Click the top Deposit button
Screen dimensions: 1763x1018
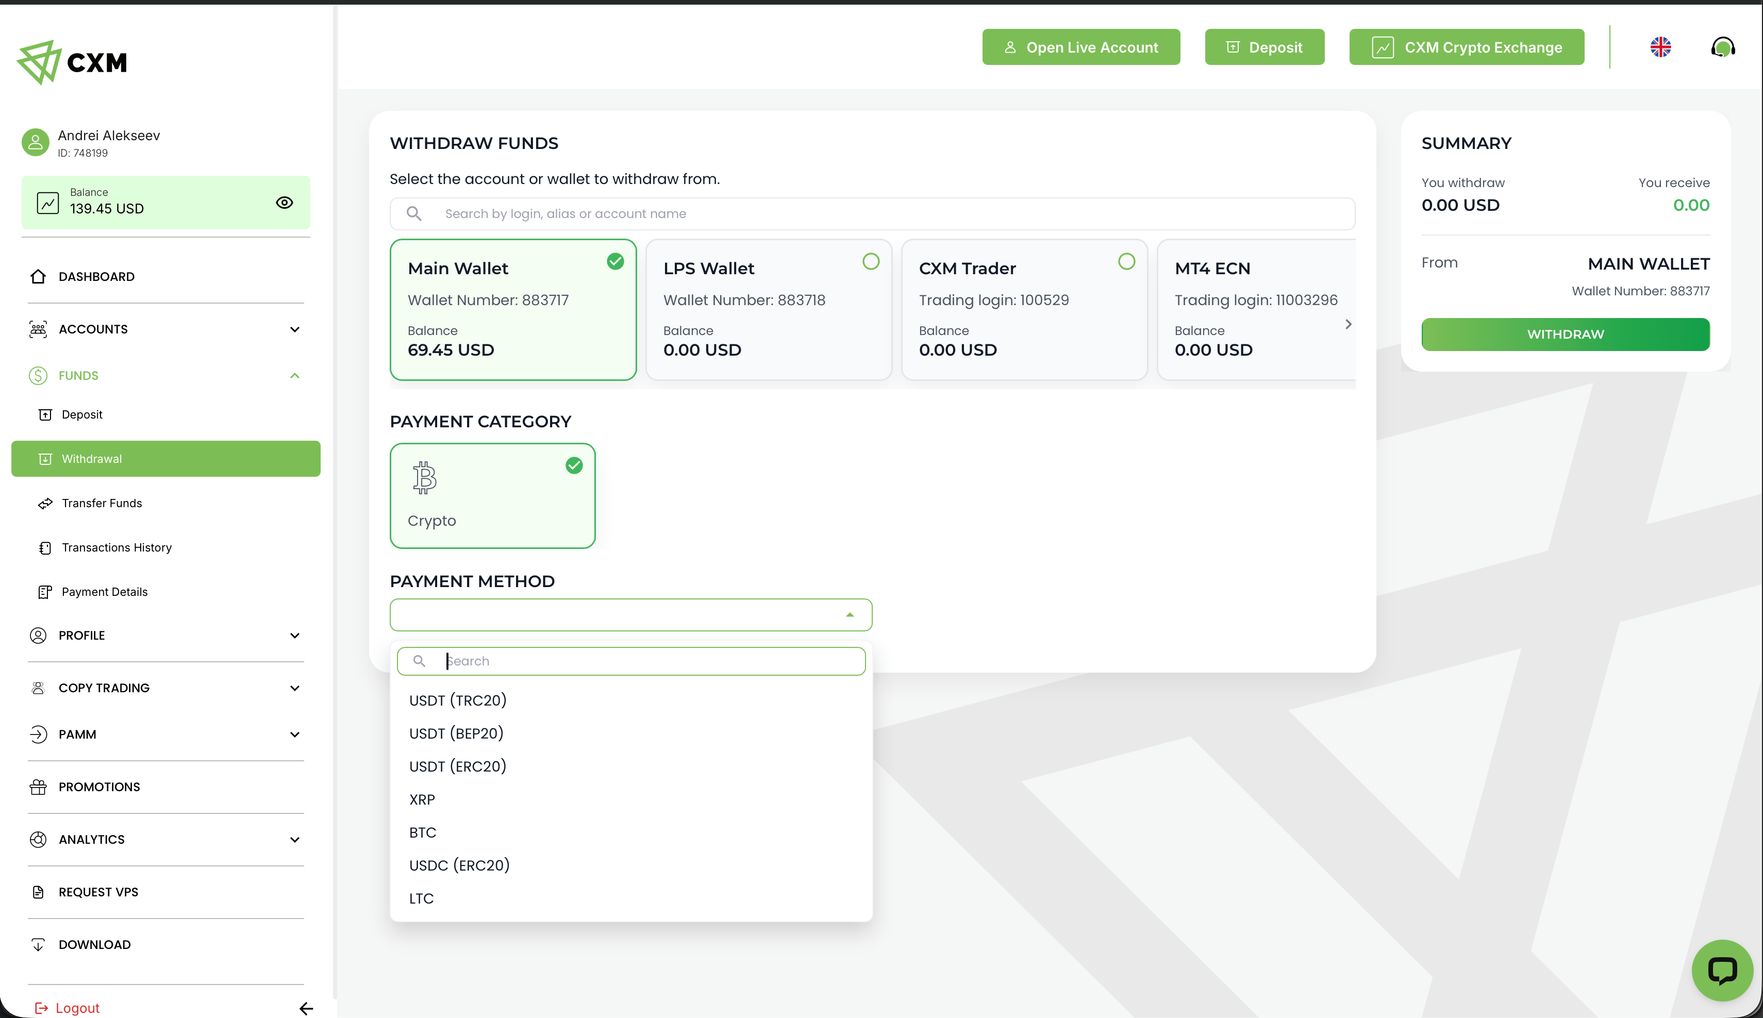[1264, 47]
